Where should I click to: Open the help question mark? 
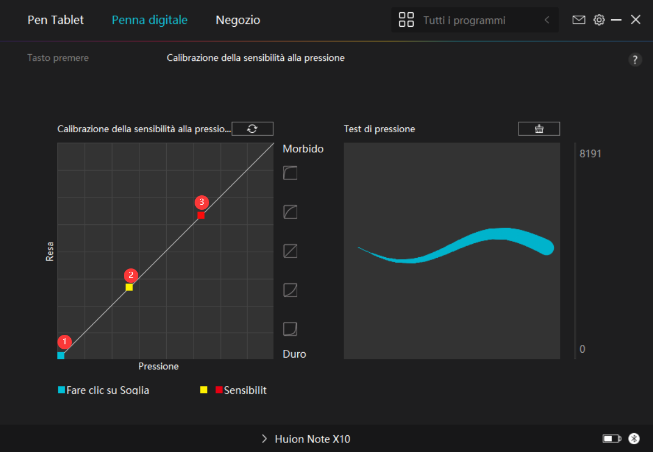[635, 60]
